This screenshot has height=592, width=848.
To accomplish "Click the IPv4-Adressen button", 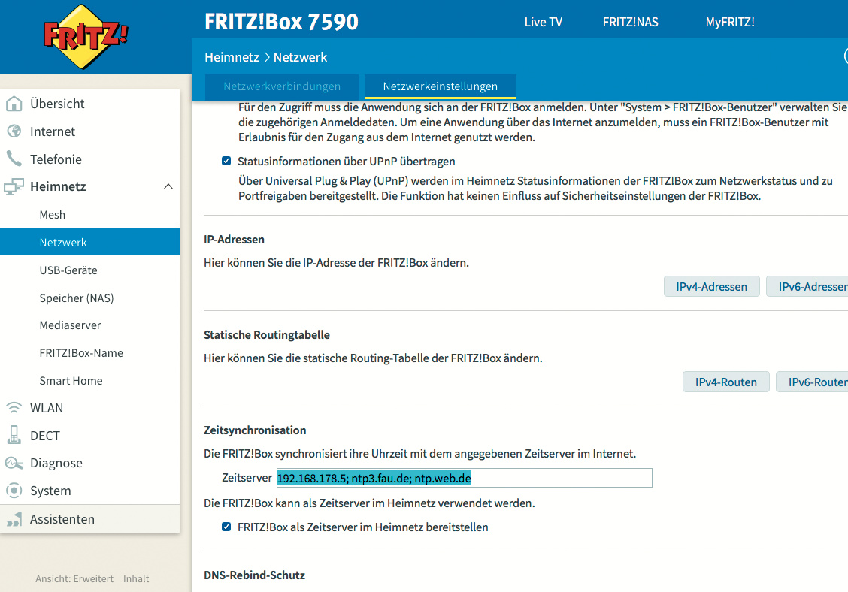I will click(x=712, y=286).
